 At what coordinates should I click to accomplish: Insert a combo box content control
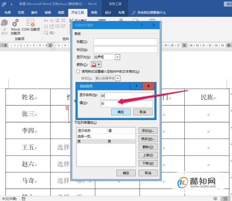pos(52,26)
